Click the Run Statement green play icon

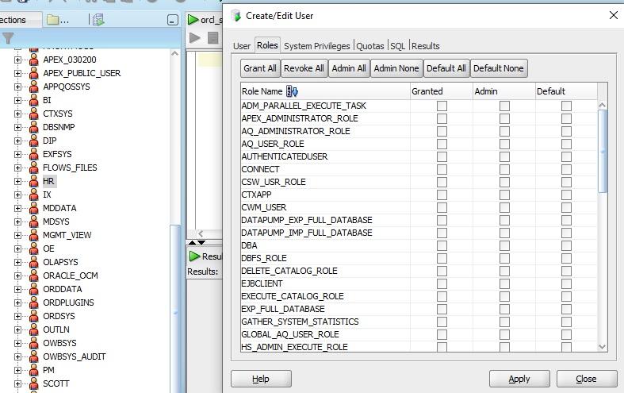click(195, 37)
